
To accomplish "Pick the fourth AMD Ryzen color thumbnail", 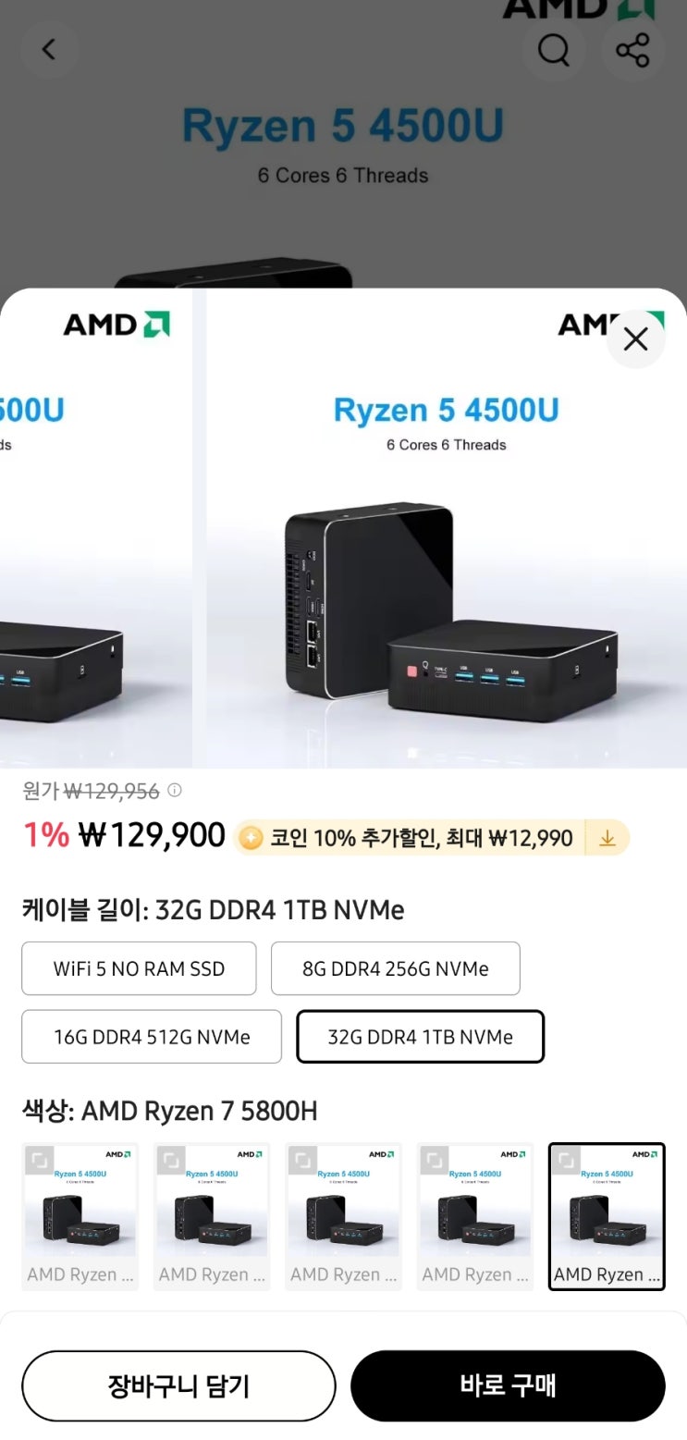I will [x=475, y=1216].
